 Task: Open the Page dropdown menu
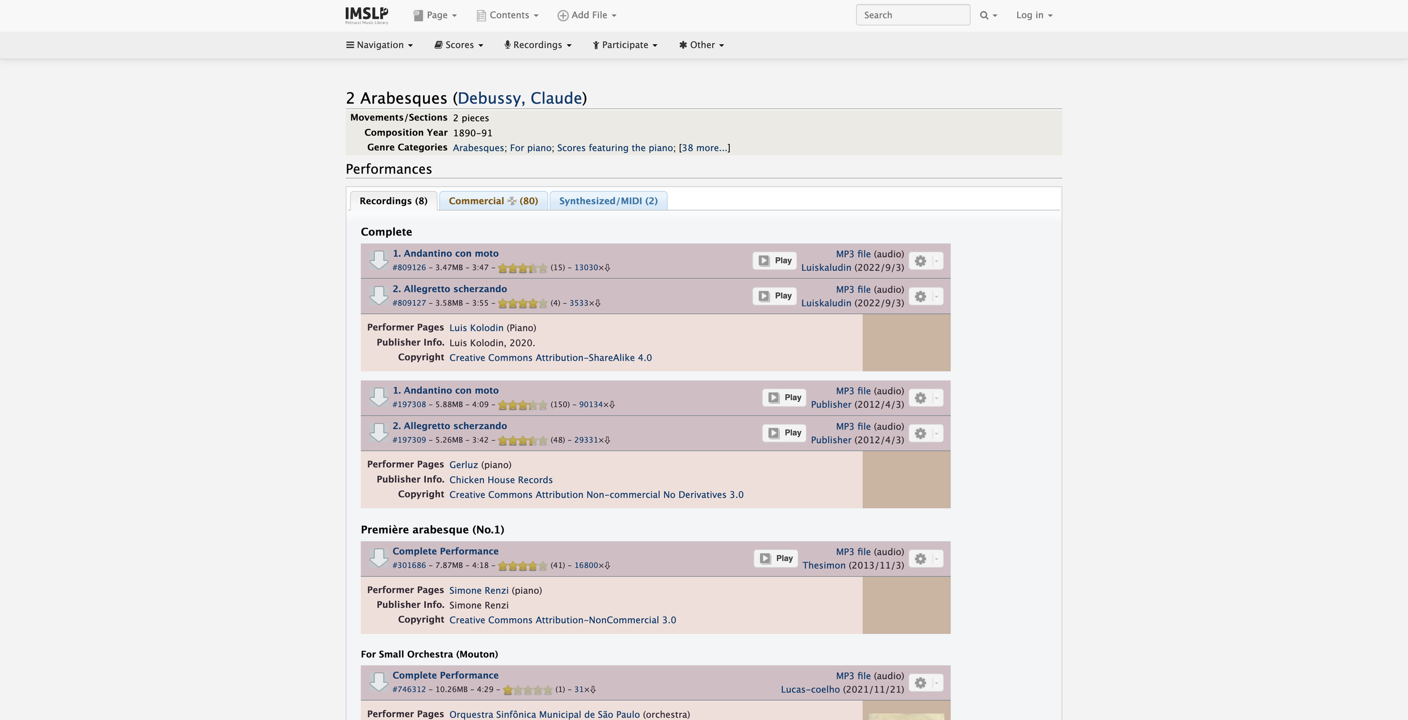pyautogui.click(x=435, y=15)
